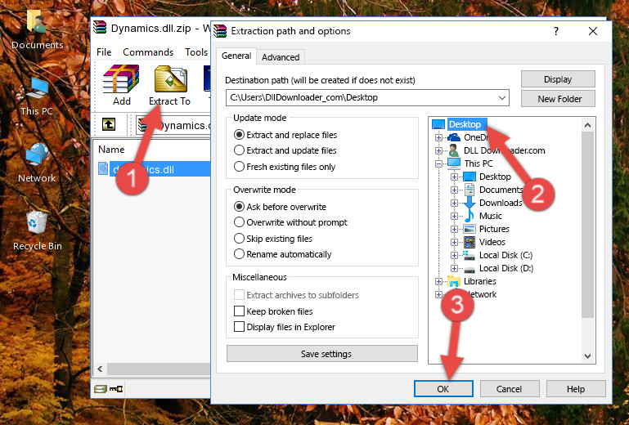Click folder tree scrollbar down arrow
The height and width of the screenshot is (425, 629).
click(587, 356)
